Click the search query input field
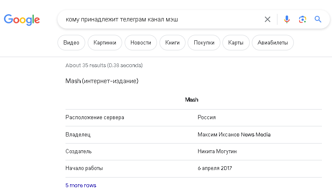Screen dimensions: 332x191 tap(161, 19)
